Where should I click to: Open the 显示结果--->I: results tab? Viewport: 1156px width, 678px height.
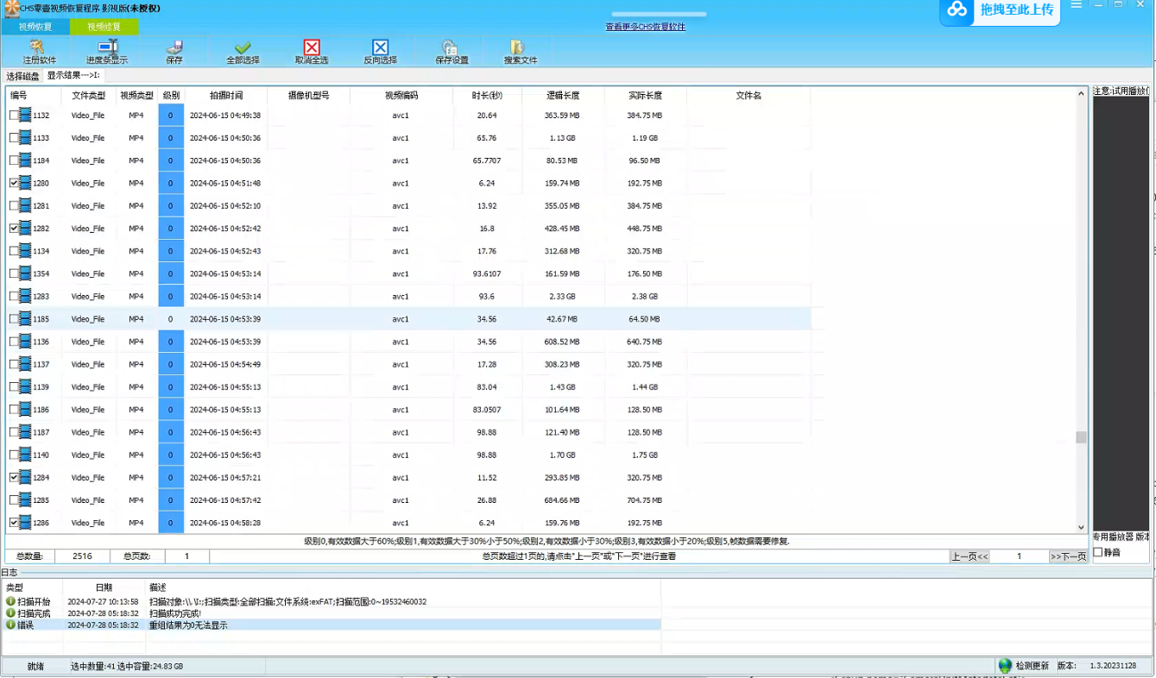(73, 76)
